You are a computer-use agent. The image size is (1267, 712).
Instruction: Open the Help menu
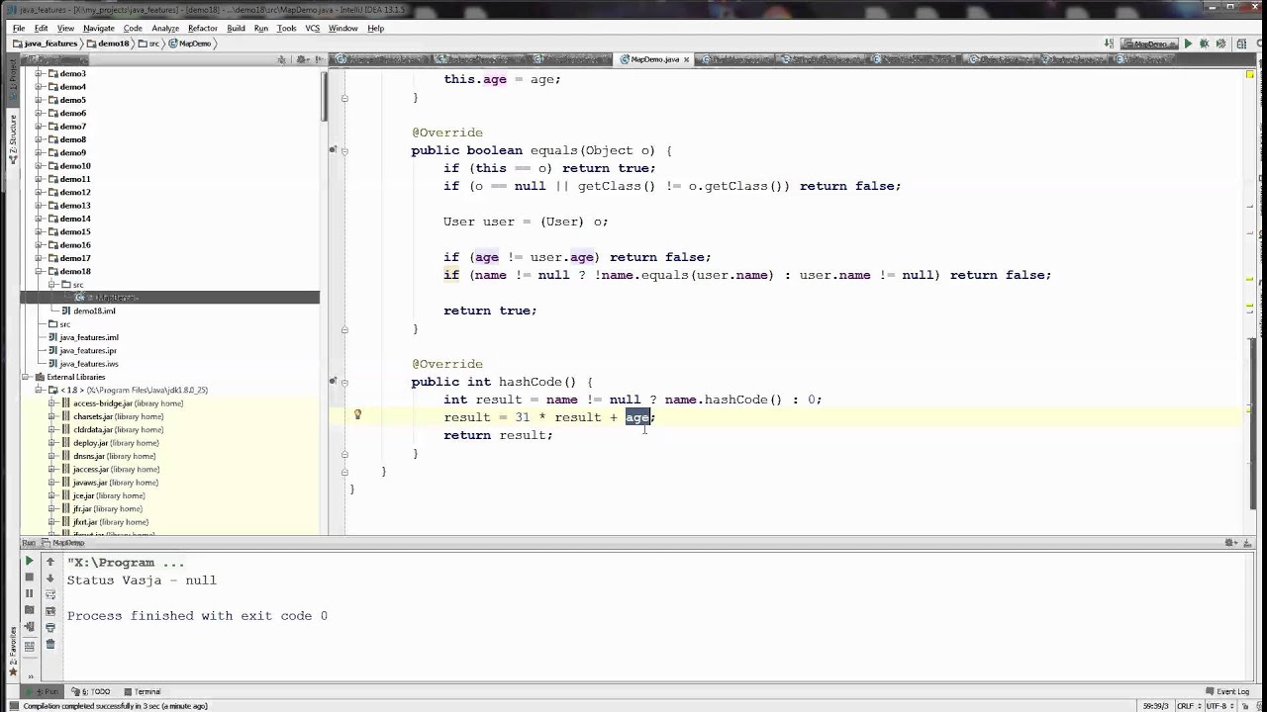click(375, 28)
